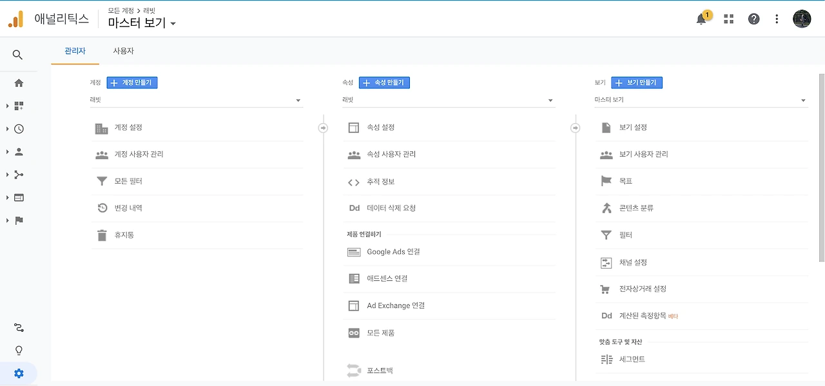The width and height of the screenshot is (825, 386).
Task: Open the Attribution path icon in sidebar
Action: pos(19,328)
